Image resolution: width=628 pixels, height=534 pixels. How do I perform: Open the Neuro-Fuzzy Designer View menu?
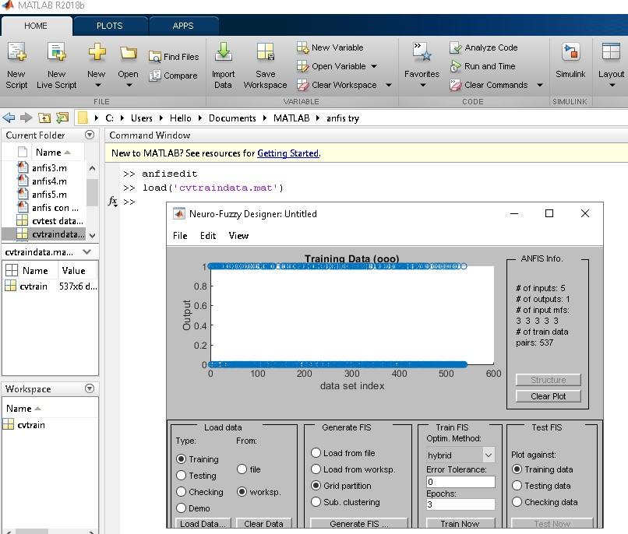click(238, 236)
